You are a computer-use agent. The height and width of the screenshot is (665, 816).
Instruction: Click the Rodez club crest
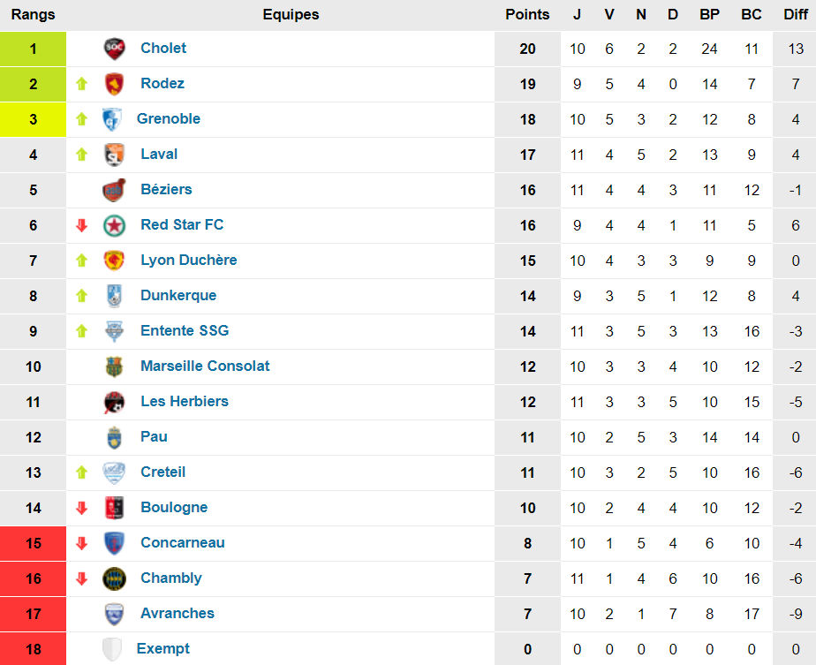[114, 84]
